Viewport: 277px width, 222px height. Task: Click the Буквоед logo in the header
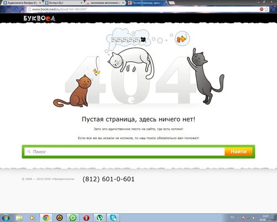coord(39,18)
